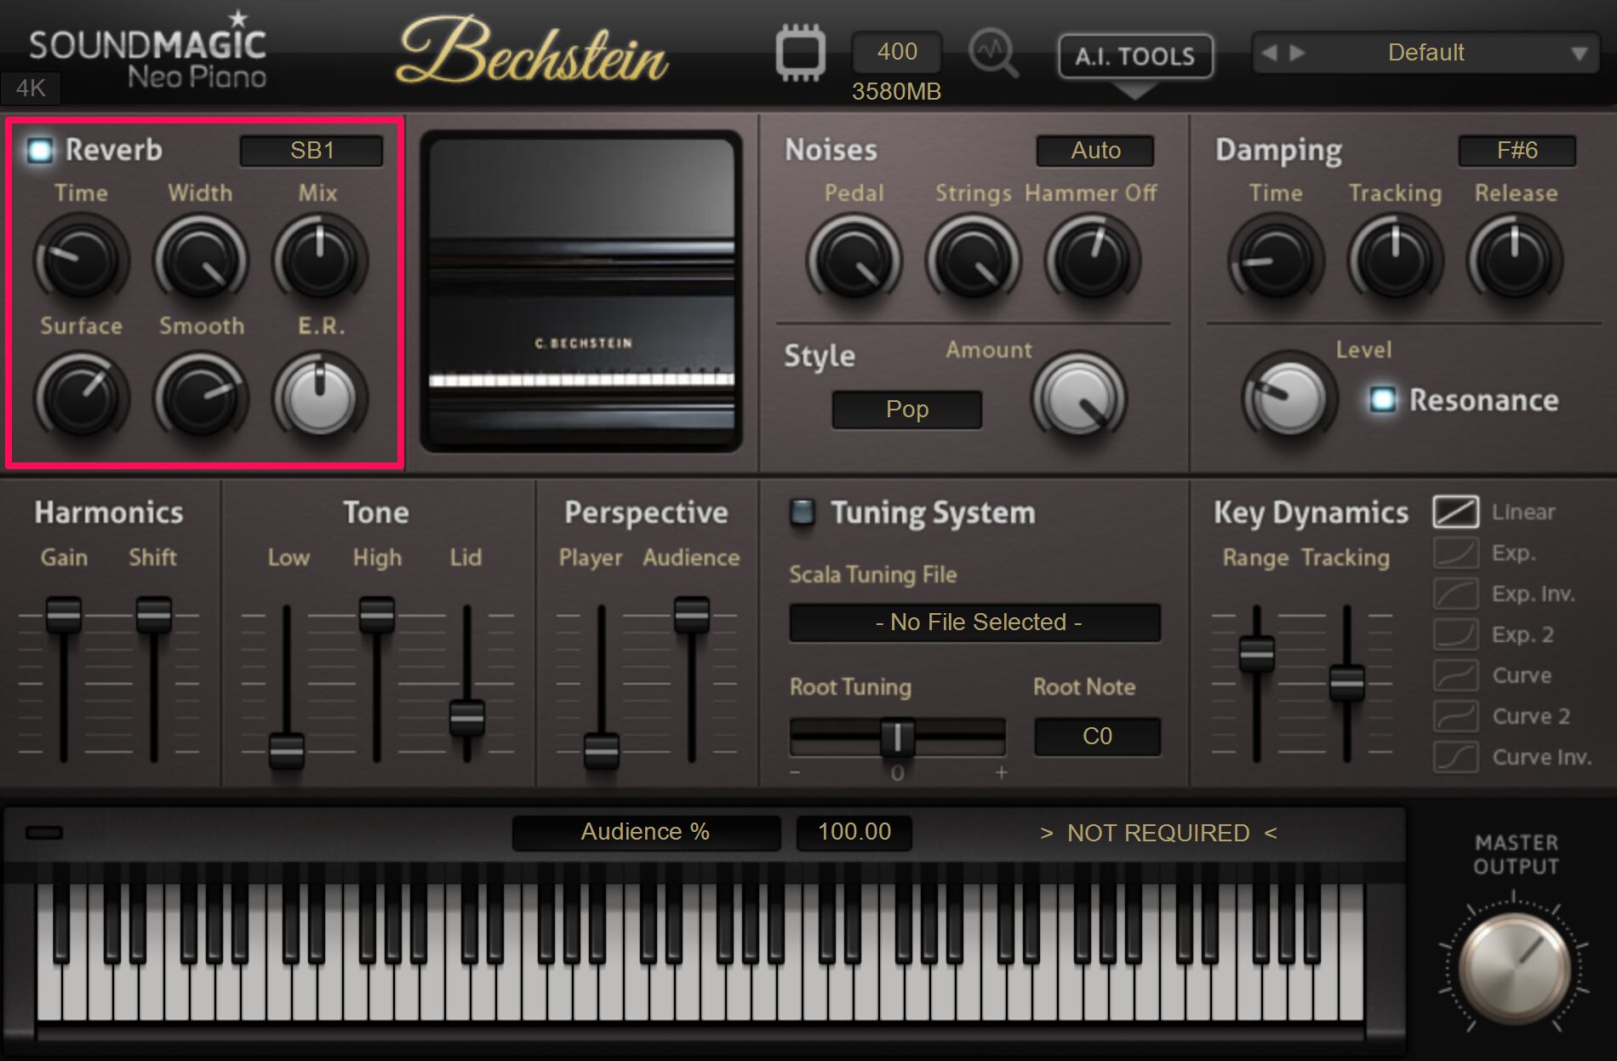Open the Root Note C0 selector

tap(1097, 737)
